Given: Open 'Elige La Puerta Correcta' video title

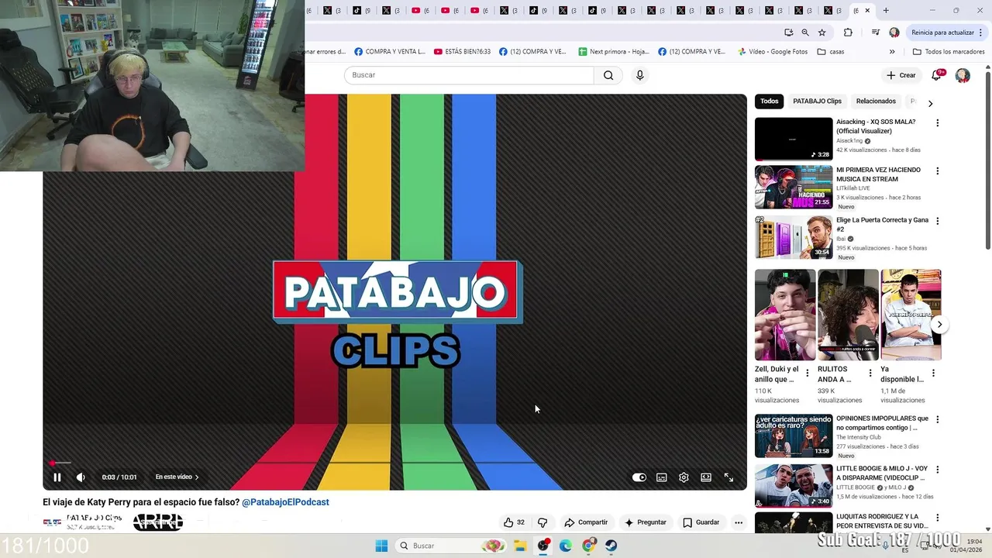Looking at the screenshot, I should [882, 225].
